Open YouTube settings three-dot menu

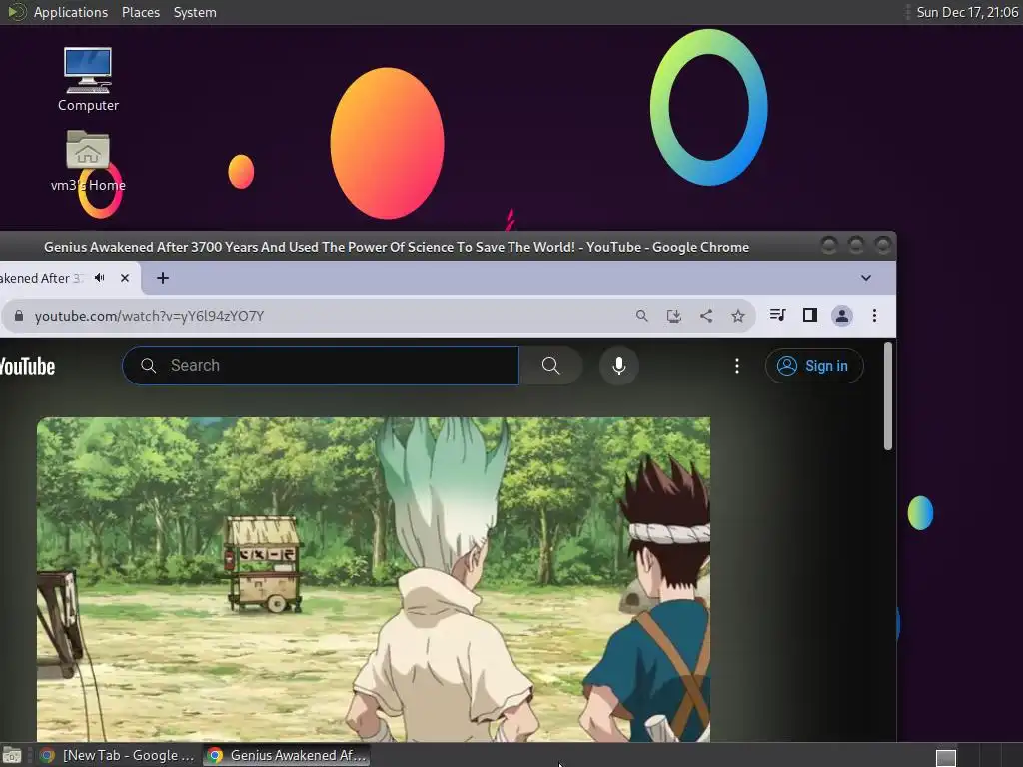[737, 366]
